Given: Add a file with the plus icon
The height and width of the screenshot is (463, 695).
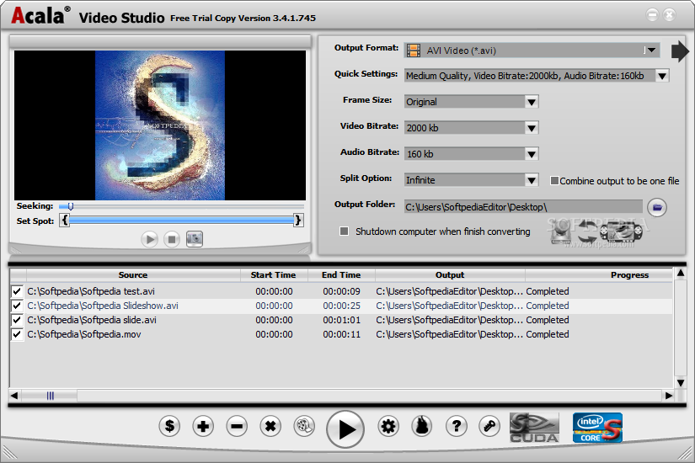Looking at the screenshot, I should click(203, 426).
